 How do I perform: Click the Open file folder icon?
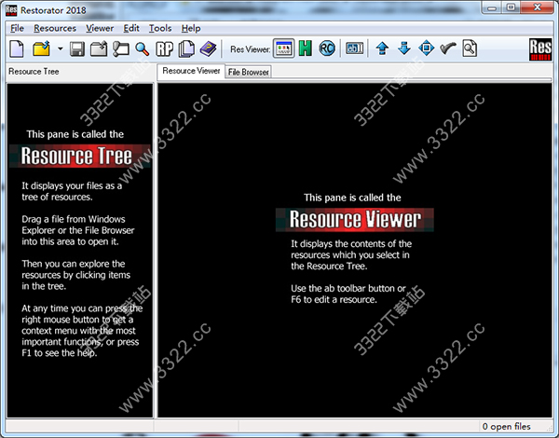coord(42,48)
